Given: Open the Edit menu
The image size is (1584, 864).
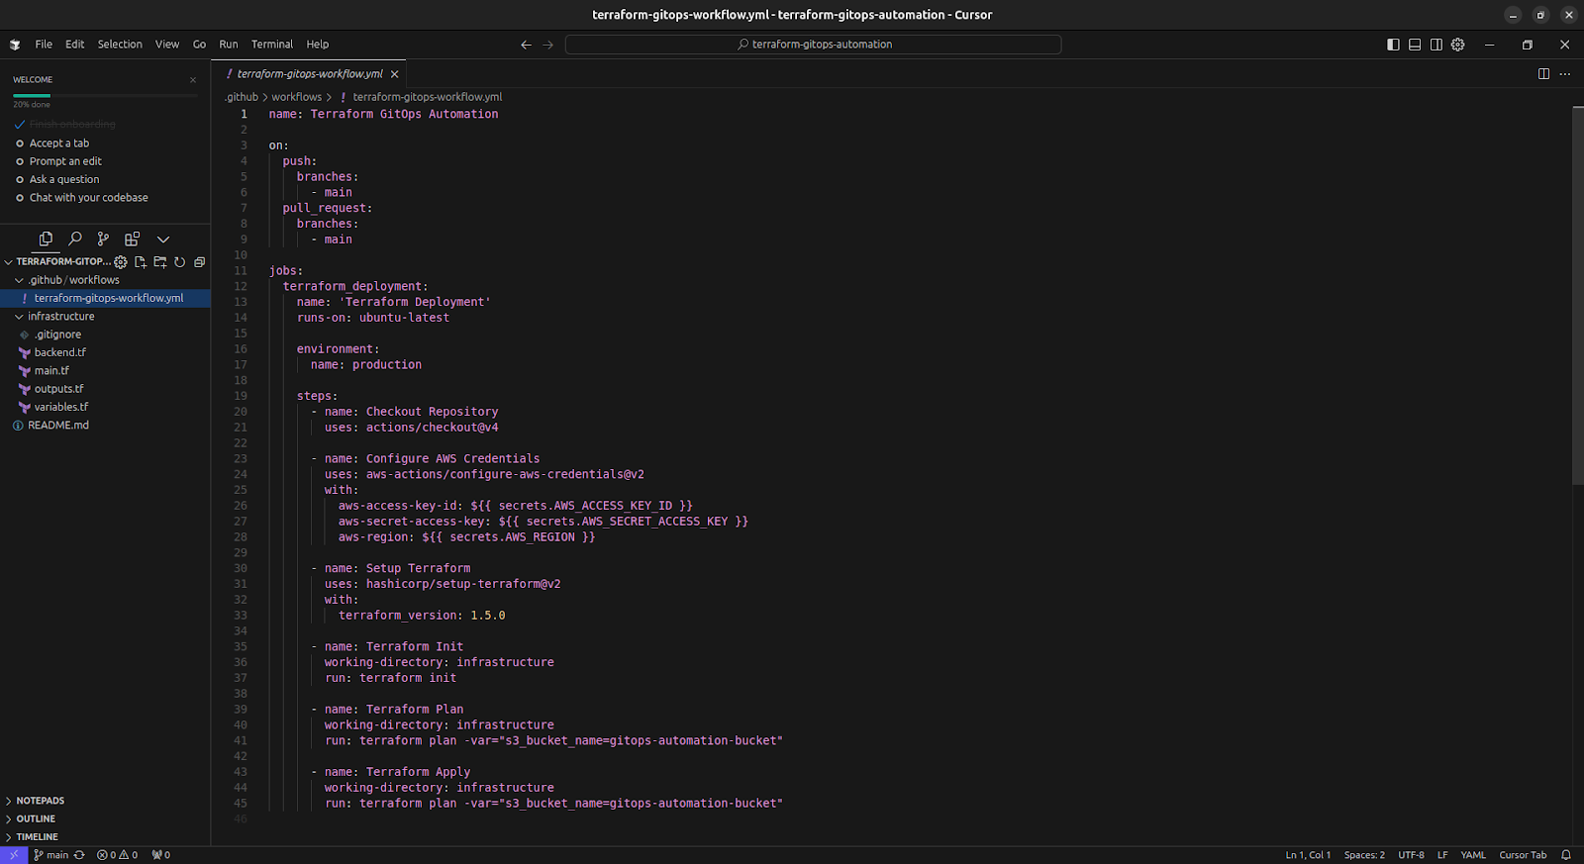Looking at the screenshot, I should 75,45.
